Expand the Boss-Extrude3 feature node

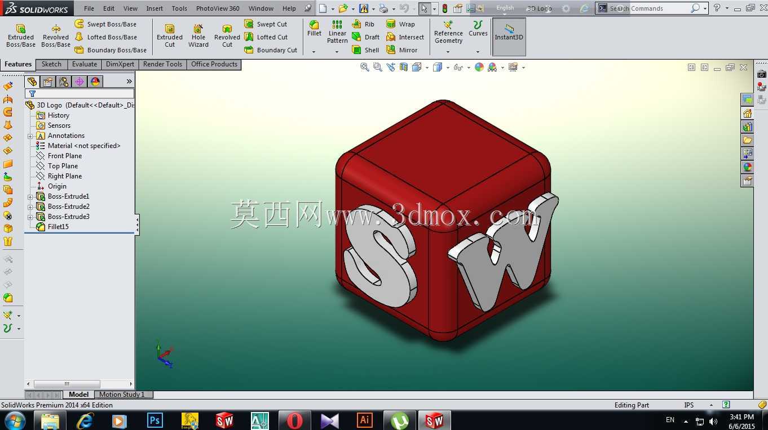30,217
